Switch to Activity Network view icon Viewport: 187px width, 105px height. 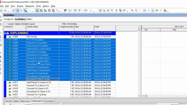pyautogui.click(x=21, y=10)
